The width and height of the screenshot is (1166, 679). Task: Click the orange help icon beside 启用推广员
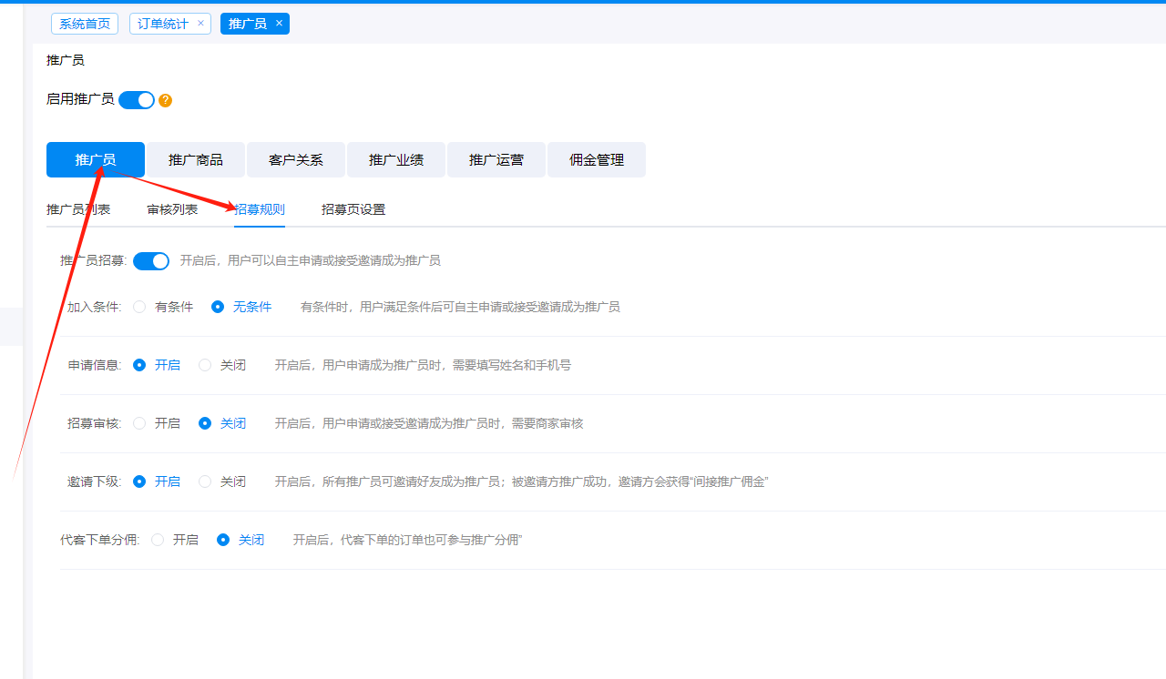(x=165, y=100)
